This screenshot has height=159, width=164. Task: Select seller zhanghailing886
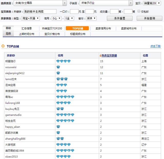[15, 139]
